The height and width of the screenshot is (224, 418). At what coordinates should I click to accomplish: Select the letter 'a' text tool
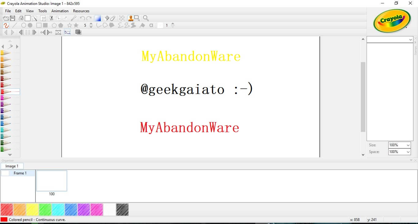(x=151, y=25)
